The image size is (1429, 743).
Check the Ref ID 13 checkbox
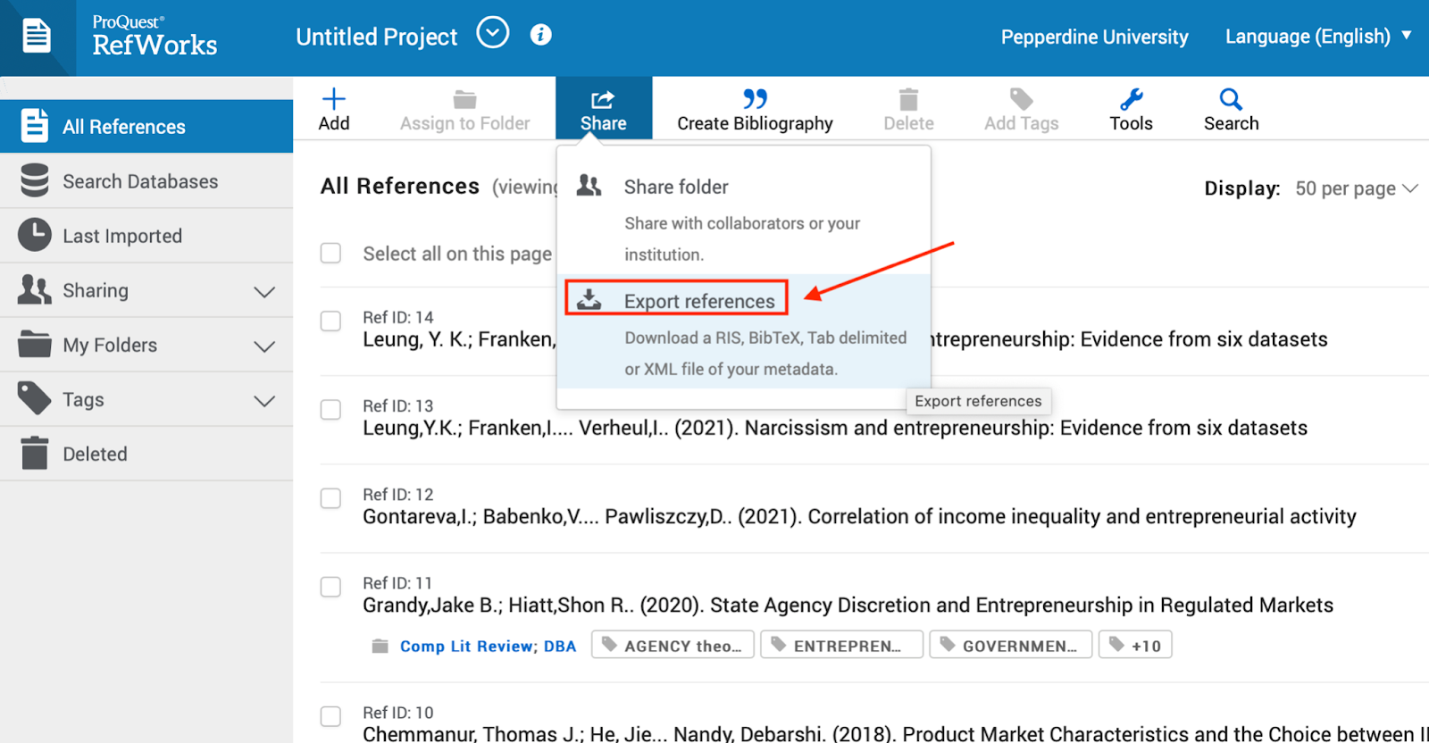pyautogui.click(x=330, y=409)
